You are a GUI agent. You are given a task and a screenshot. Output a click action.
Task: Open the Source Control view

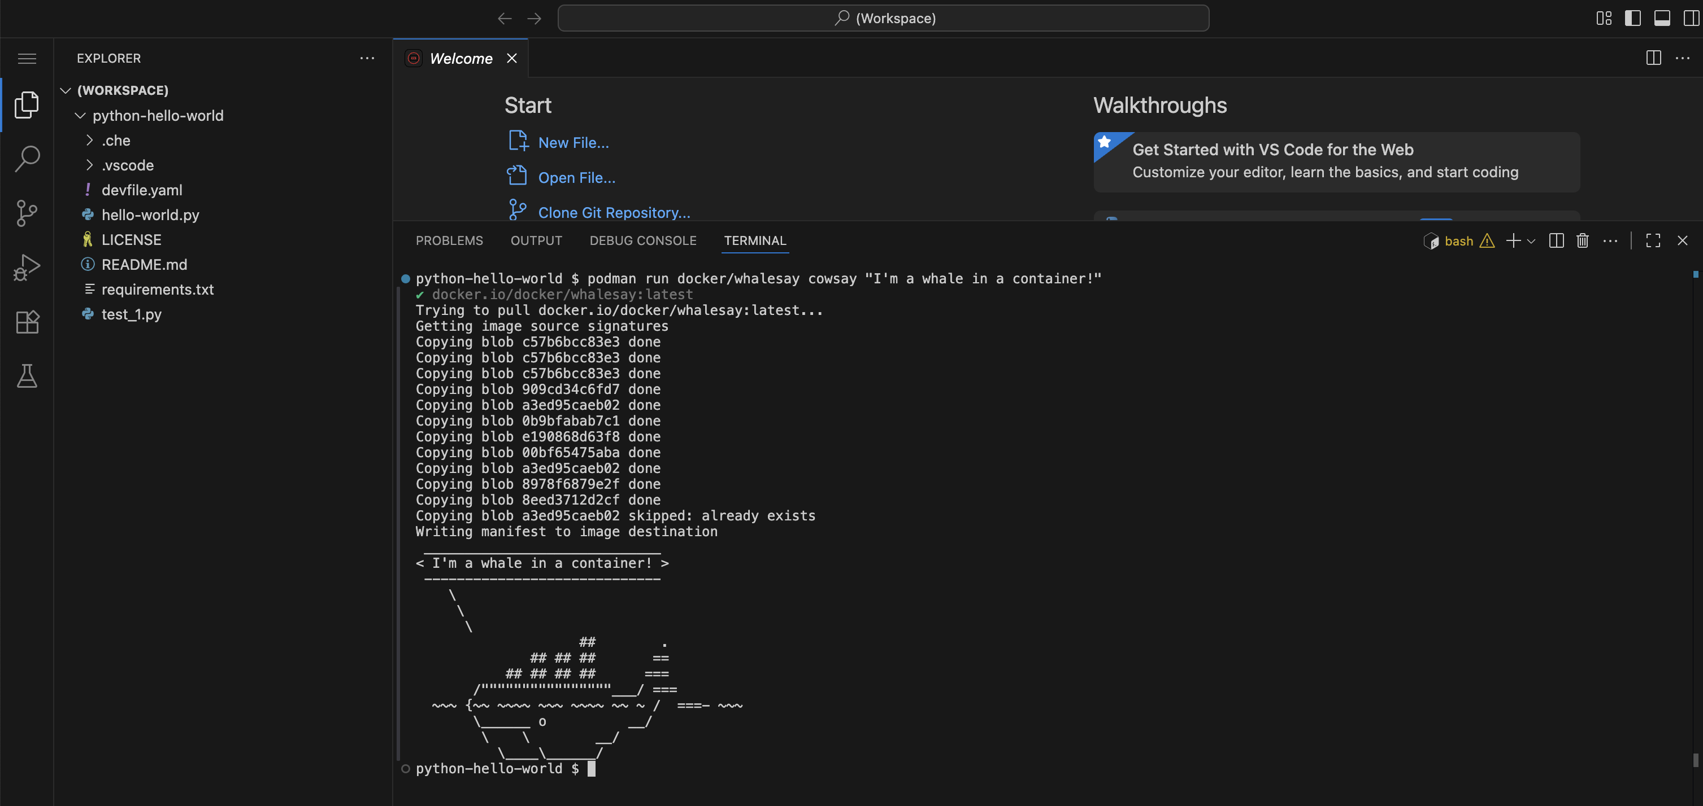point(27,213)
